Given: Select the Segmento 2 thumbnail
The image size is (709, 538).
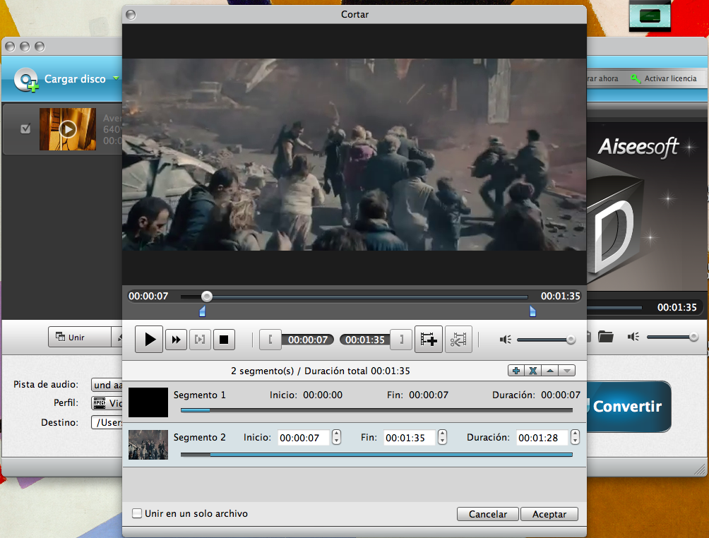Looking at the screenshot, I should click(x=148, y=444).
